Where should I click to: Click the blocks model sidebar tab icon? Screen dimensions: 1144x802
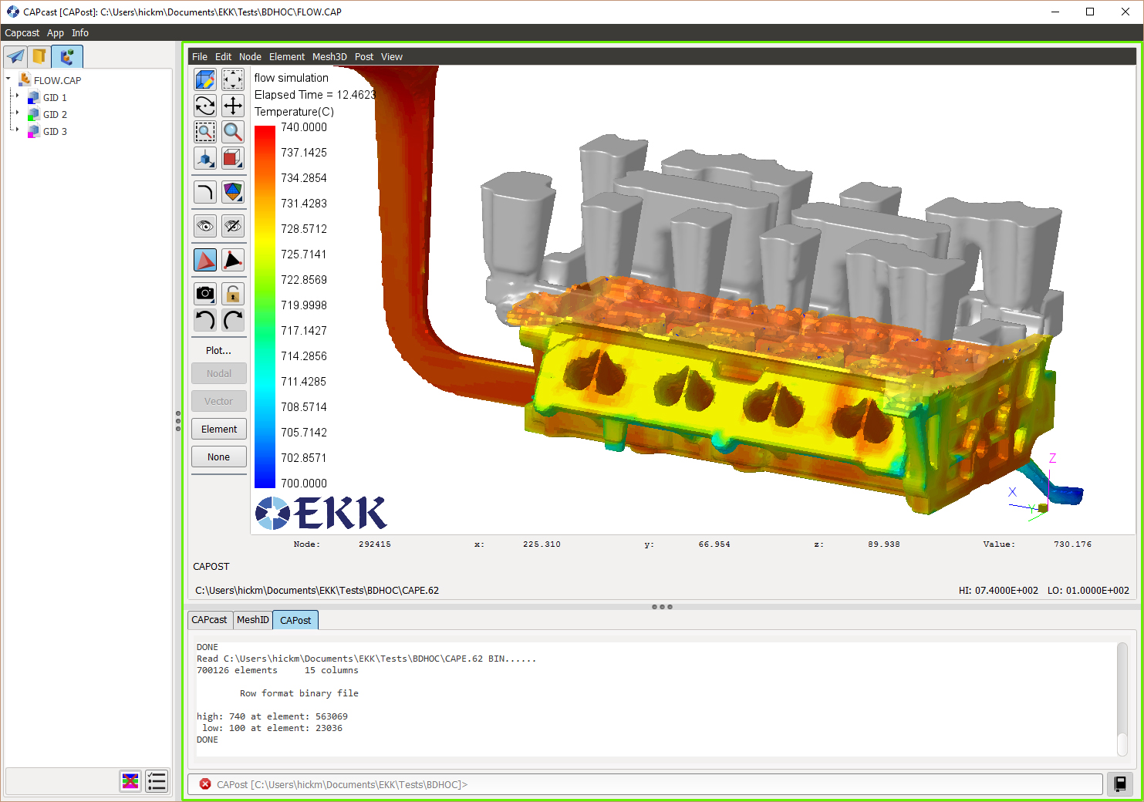67,56
